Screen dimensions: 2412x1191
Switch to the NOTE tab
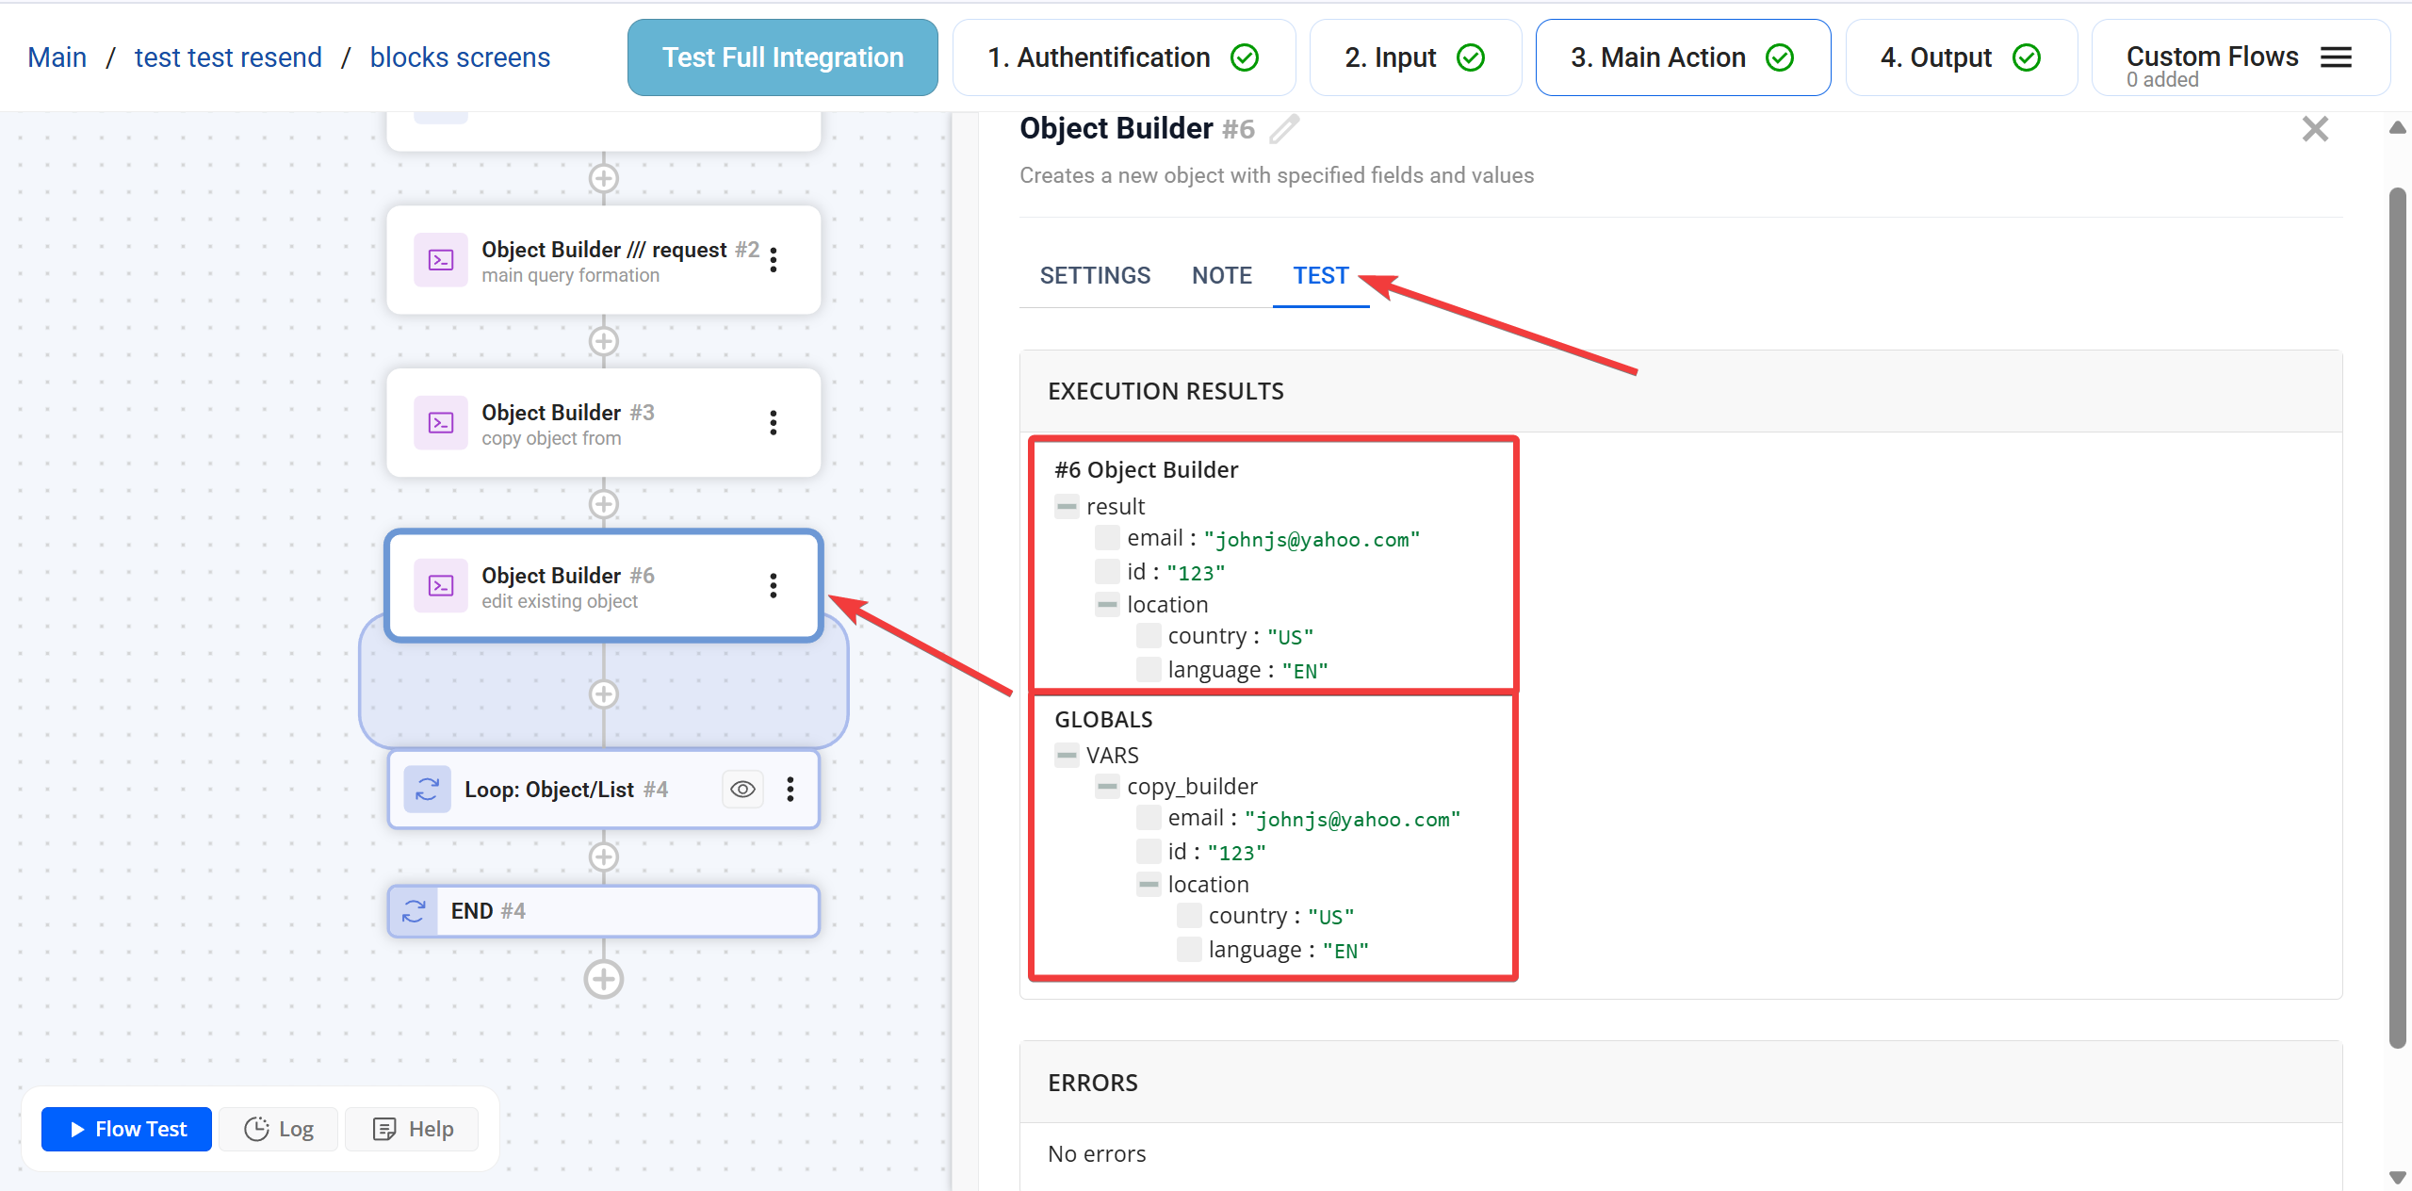click(x=1221, y=276)
